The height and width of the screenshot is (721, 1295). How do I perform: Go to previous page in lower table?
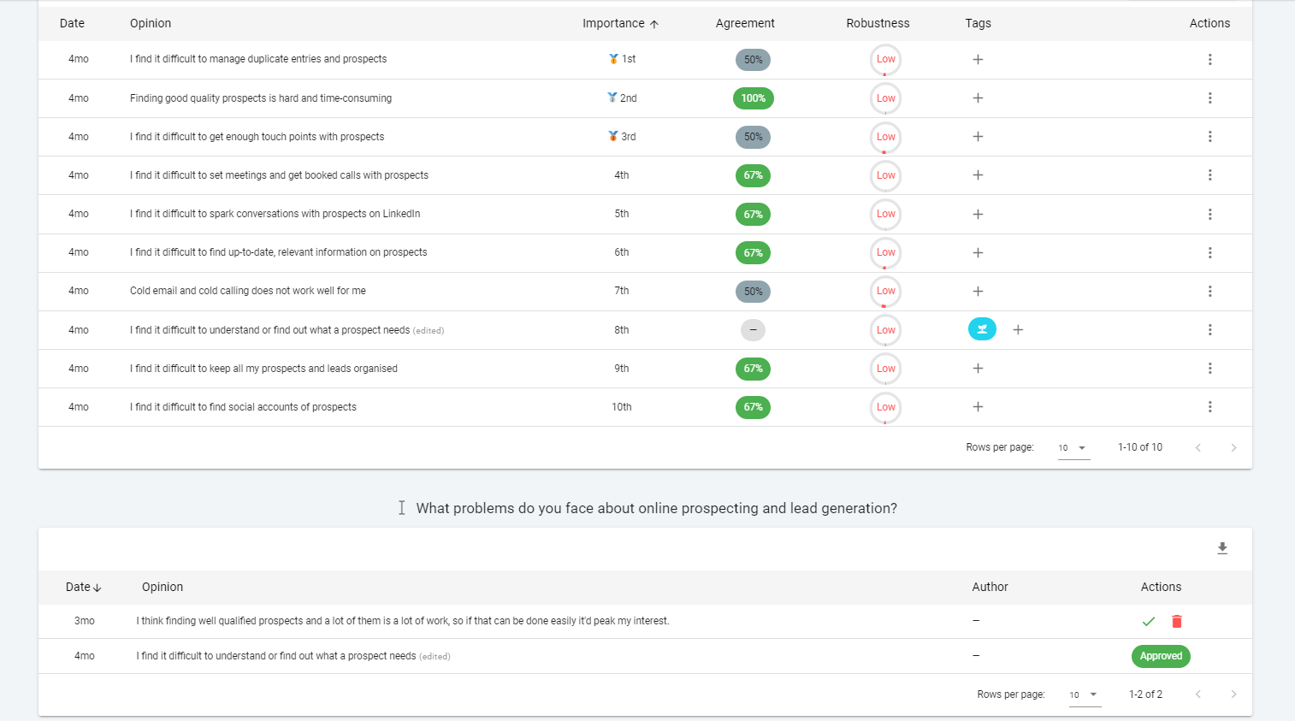pyautogui.click(x=1197, y=694)
